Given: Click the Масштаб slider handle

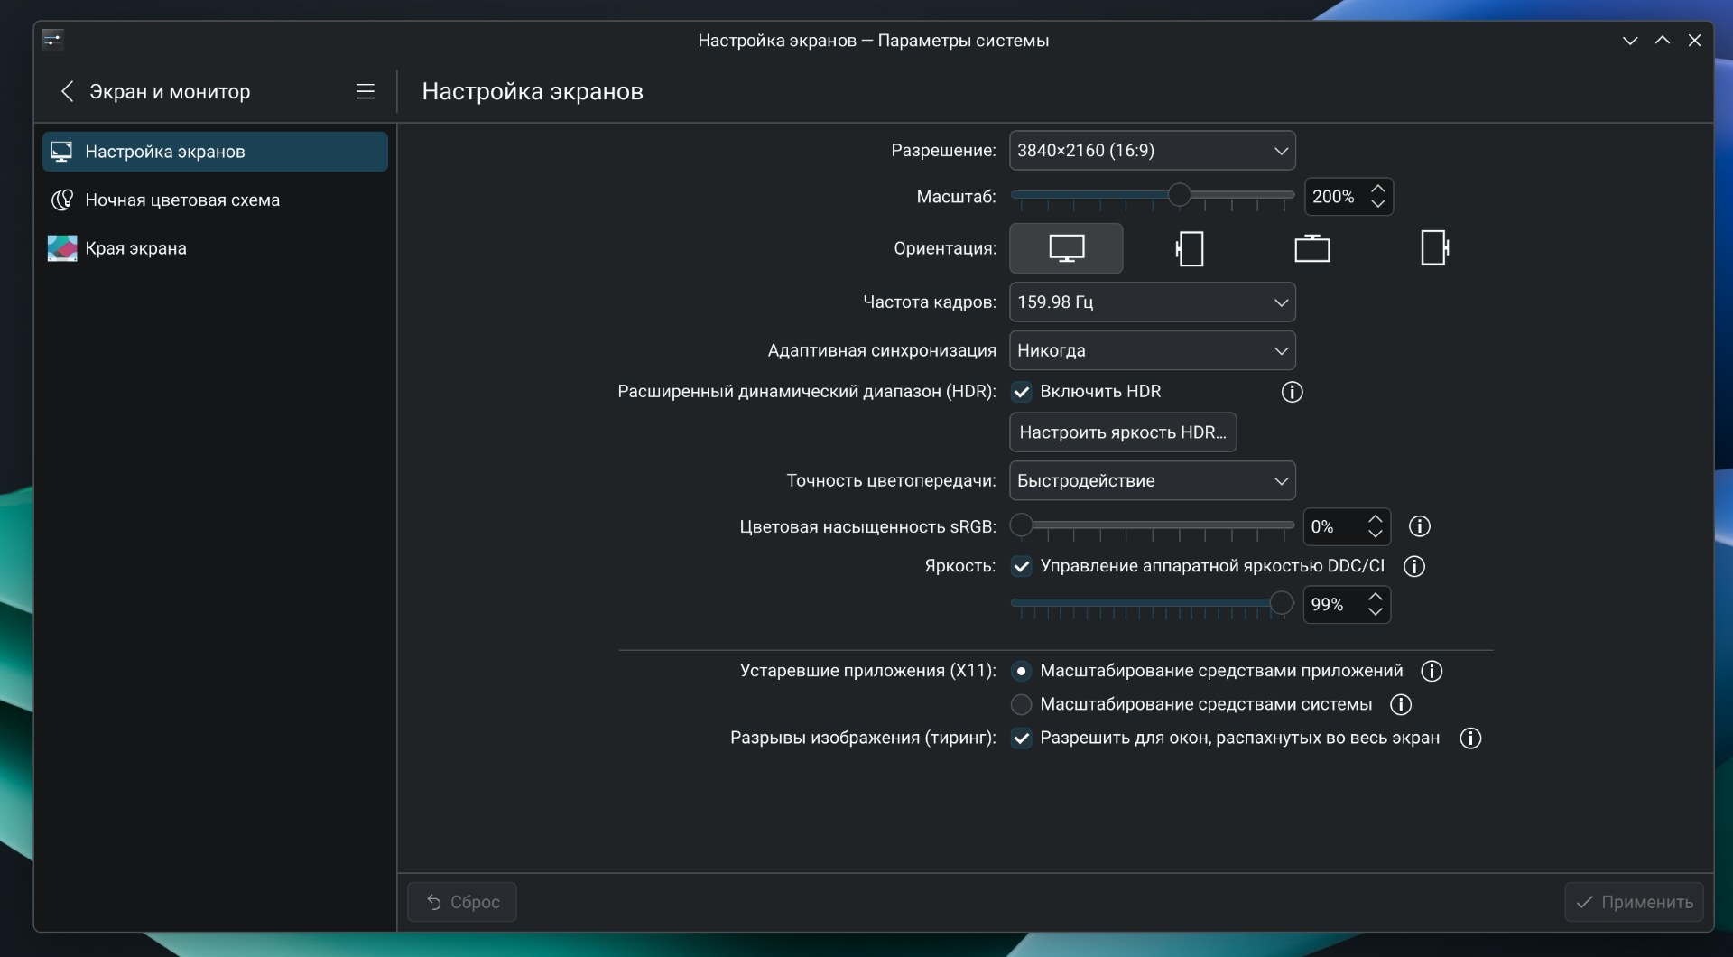Looking at the screenshot, I should 1179,195.
